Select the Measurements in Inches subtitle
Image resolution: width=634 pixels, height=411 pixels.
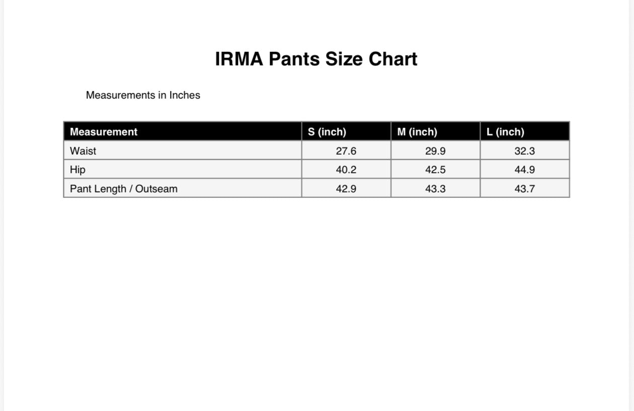pos(143,95)
